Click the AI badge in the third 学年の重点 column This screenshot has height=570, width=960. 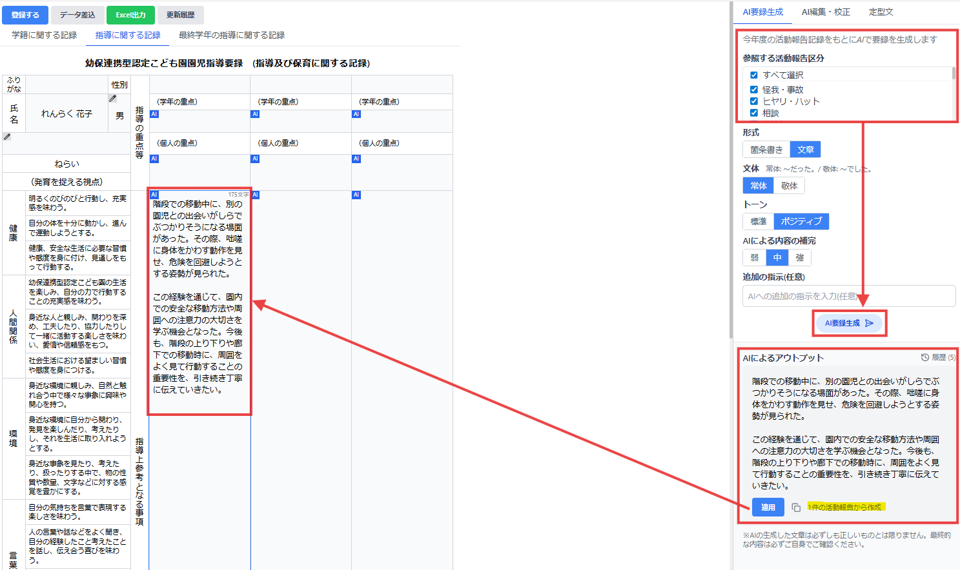[356, 113]
